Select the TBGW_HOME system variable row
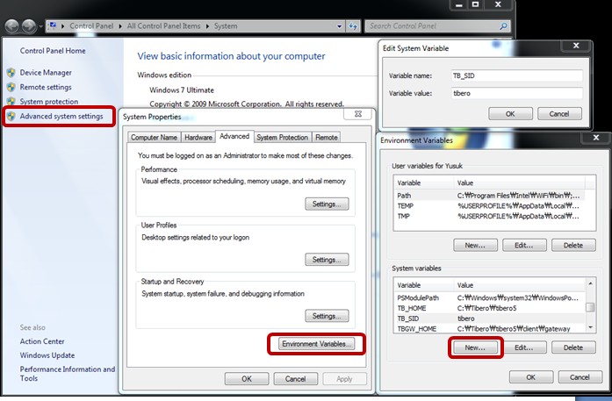Viewport: 612px width, 401px height. pos(489,329)
